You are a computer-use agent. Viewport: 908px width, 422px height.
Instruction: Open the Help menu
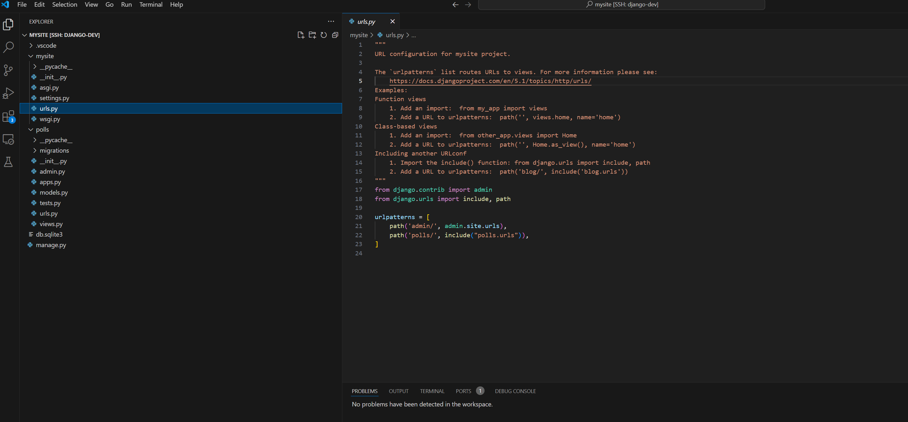176,4
